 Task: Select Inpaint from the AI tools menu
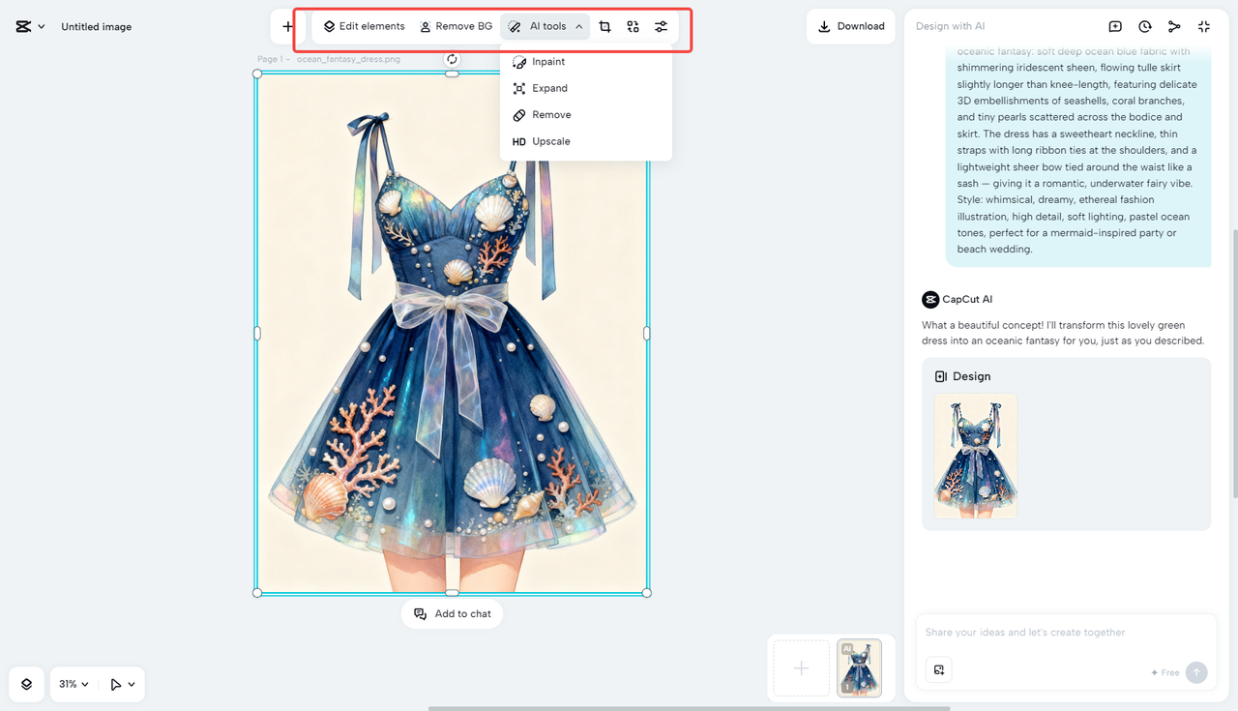547,61
